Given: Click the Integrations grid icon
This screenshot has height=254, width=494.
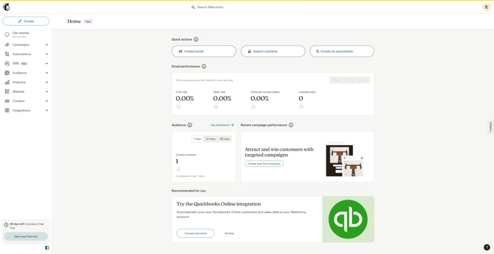Looking at the screenshot, I should click(x=7, y=111).
